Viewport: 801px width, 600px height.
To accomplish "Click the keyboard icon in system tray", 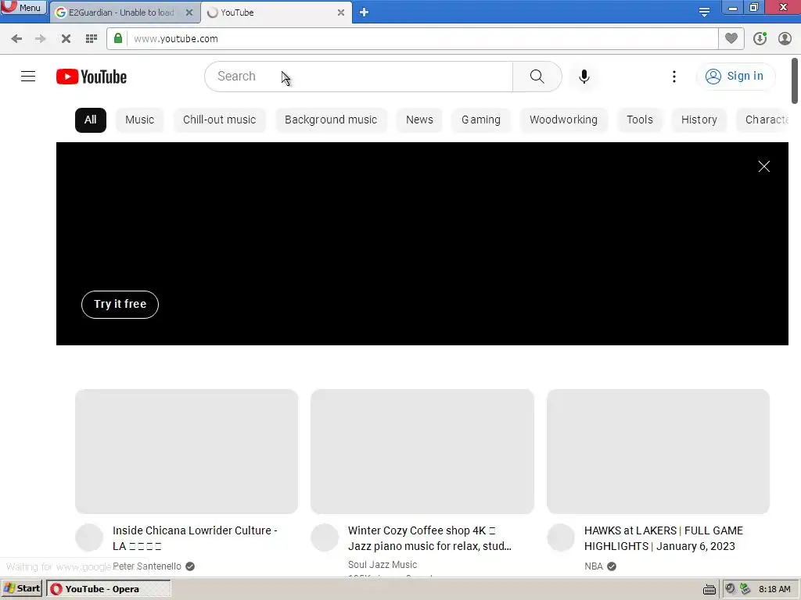I will coord(709,590).
